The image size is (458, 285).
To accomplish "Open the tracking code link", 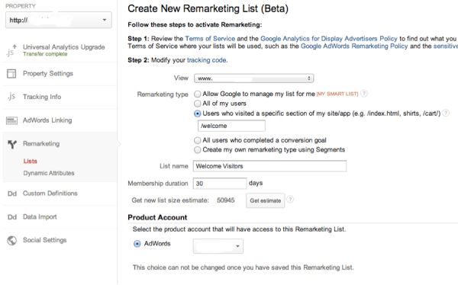I will pyautogui.click(x=207, y=60).
